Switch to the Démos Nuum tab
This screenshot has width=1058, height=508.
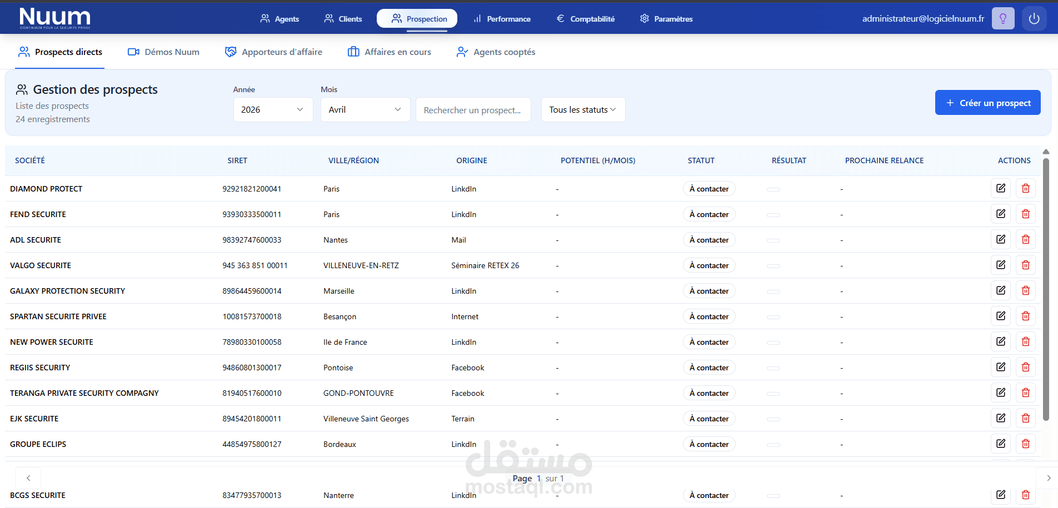tap(163, 52)
